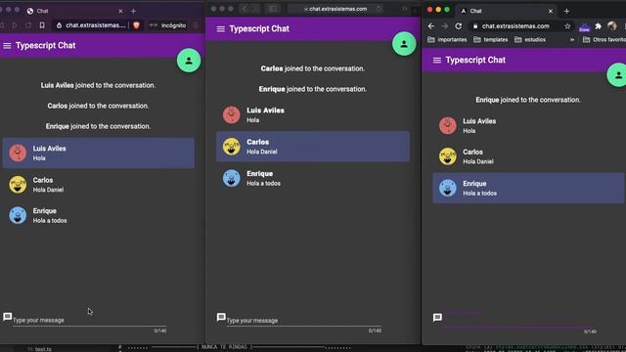The width and height of the screenshot is (626, 352).
Task: Click green user button in middle window
Action: pyautogui.click(x=404, y=44)
